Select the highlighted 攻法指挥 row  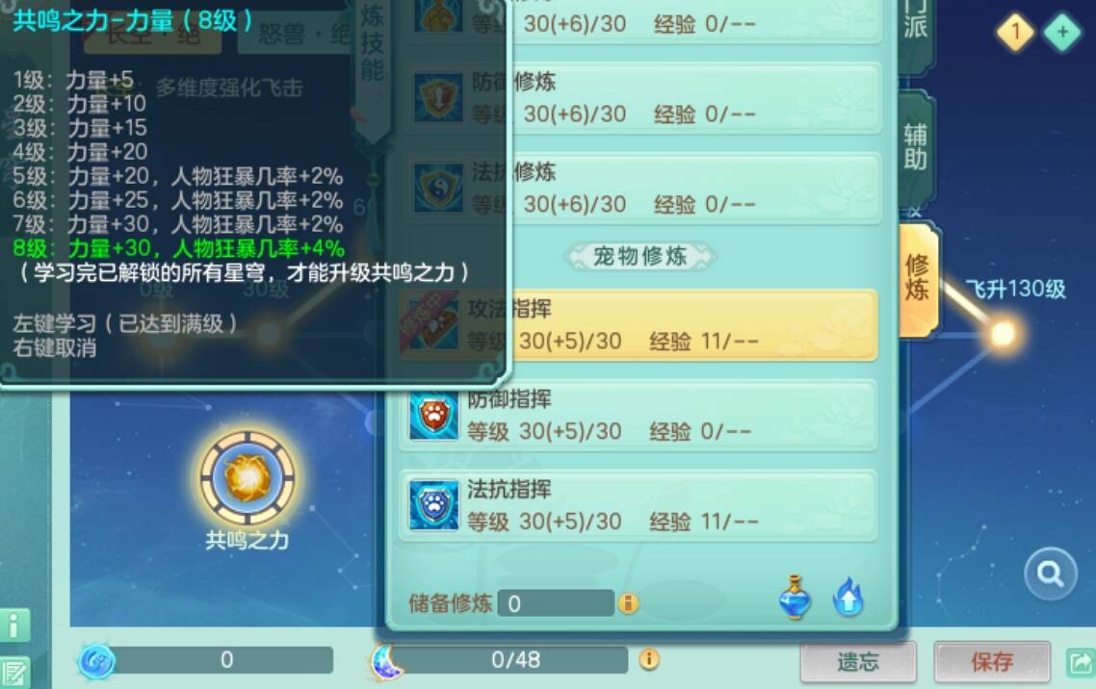(x=639, y=325)
